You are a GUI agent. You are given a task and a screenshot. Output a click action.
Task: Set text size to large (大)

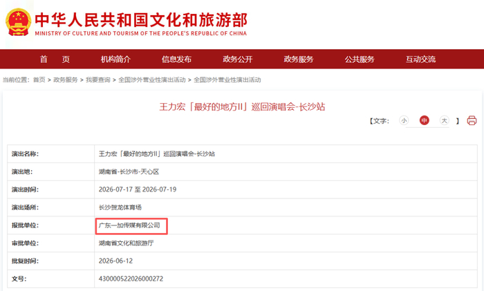coord(444,120)
